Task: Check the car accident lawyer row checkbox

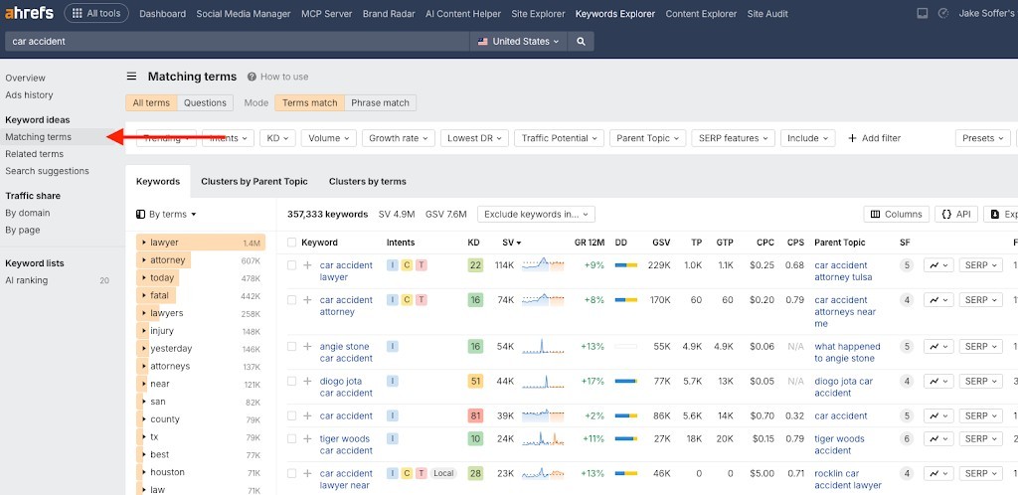Action: tap(291, 264)
